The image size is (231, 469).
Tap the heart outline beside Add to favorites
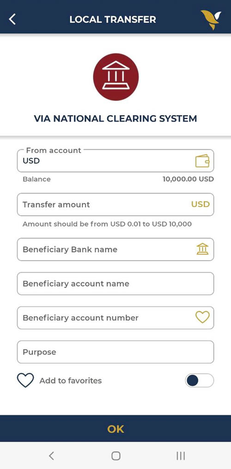click(x=25, y=380)
